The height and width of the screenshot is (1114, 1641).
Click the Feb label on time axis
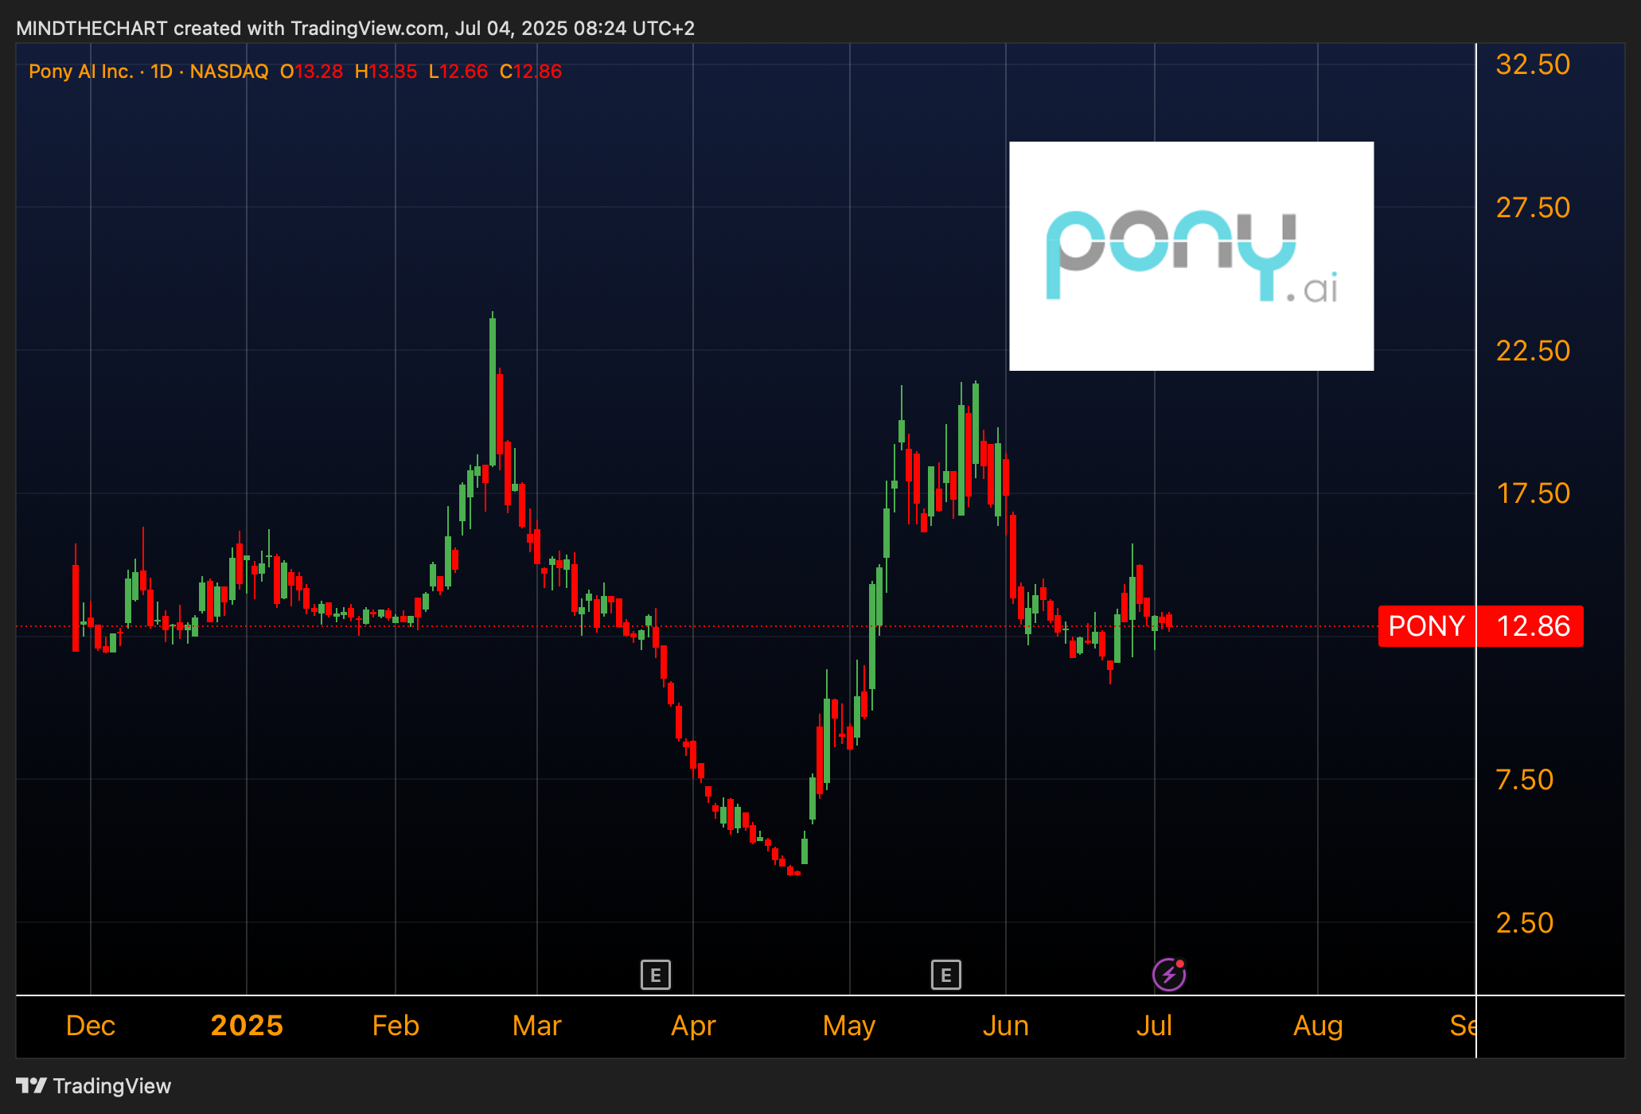click(x=396, y=1026)
